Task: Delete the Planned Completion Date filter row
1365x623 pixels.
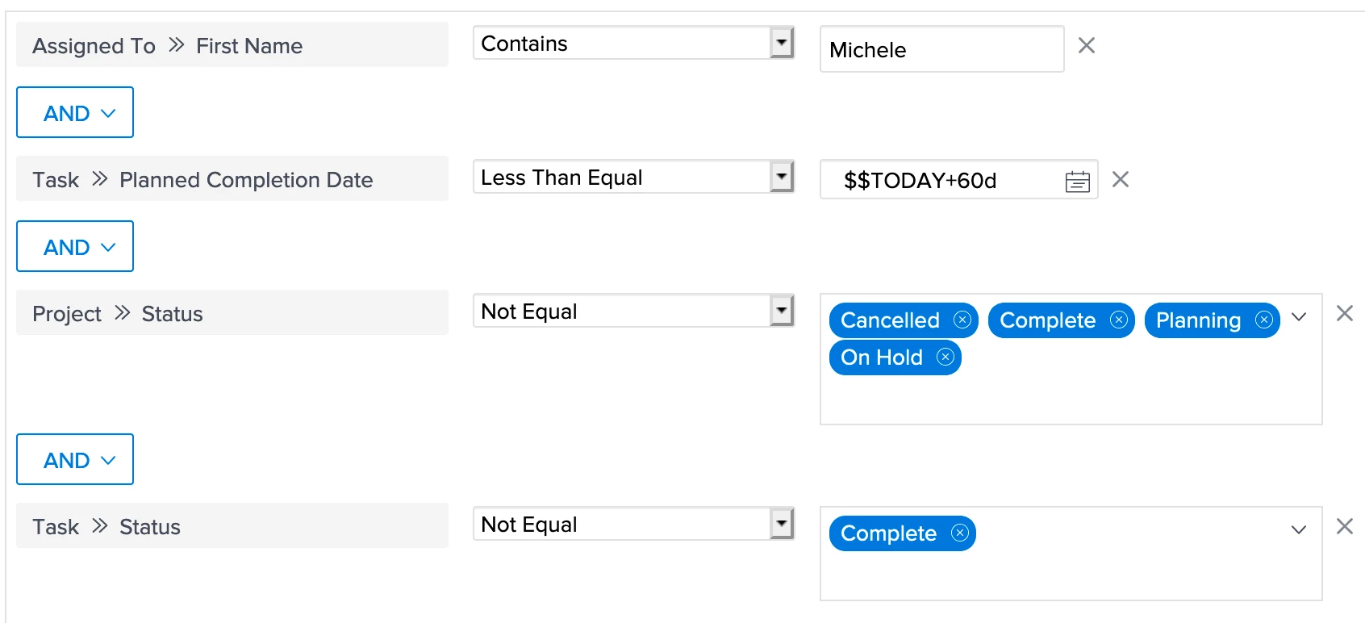Action: click(1121, 179)
